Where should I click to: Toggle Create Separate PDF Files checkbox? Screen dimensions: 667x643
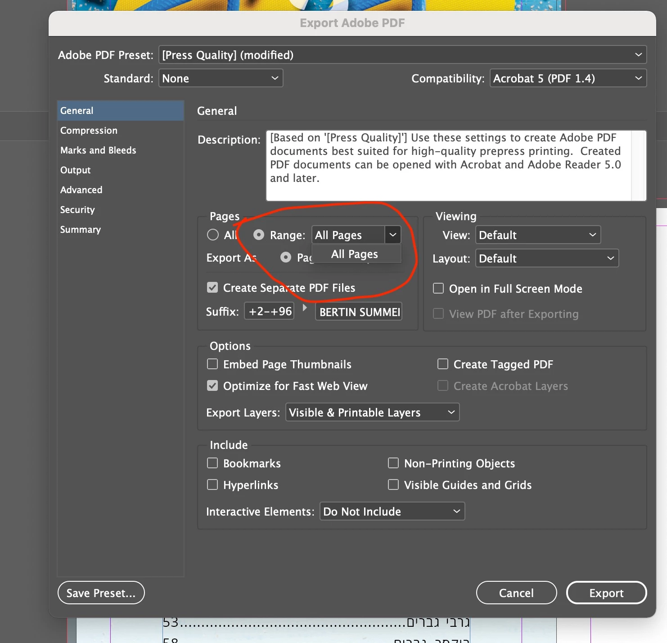click(x=212, y=288)
